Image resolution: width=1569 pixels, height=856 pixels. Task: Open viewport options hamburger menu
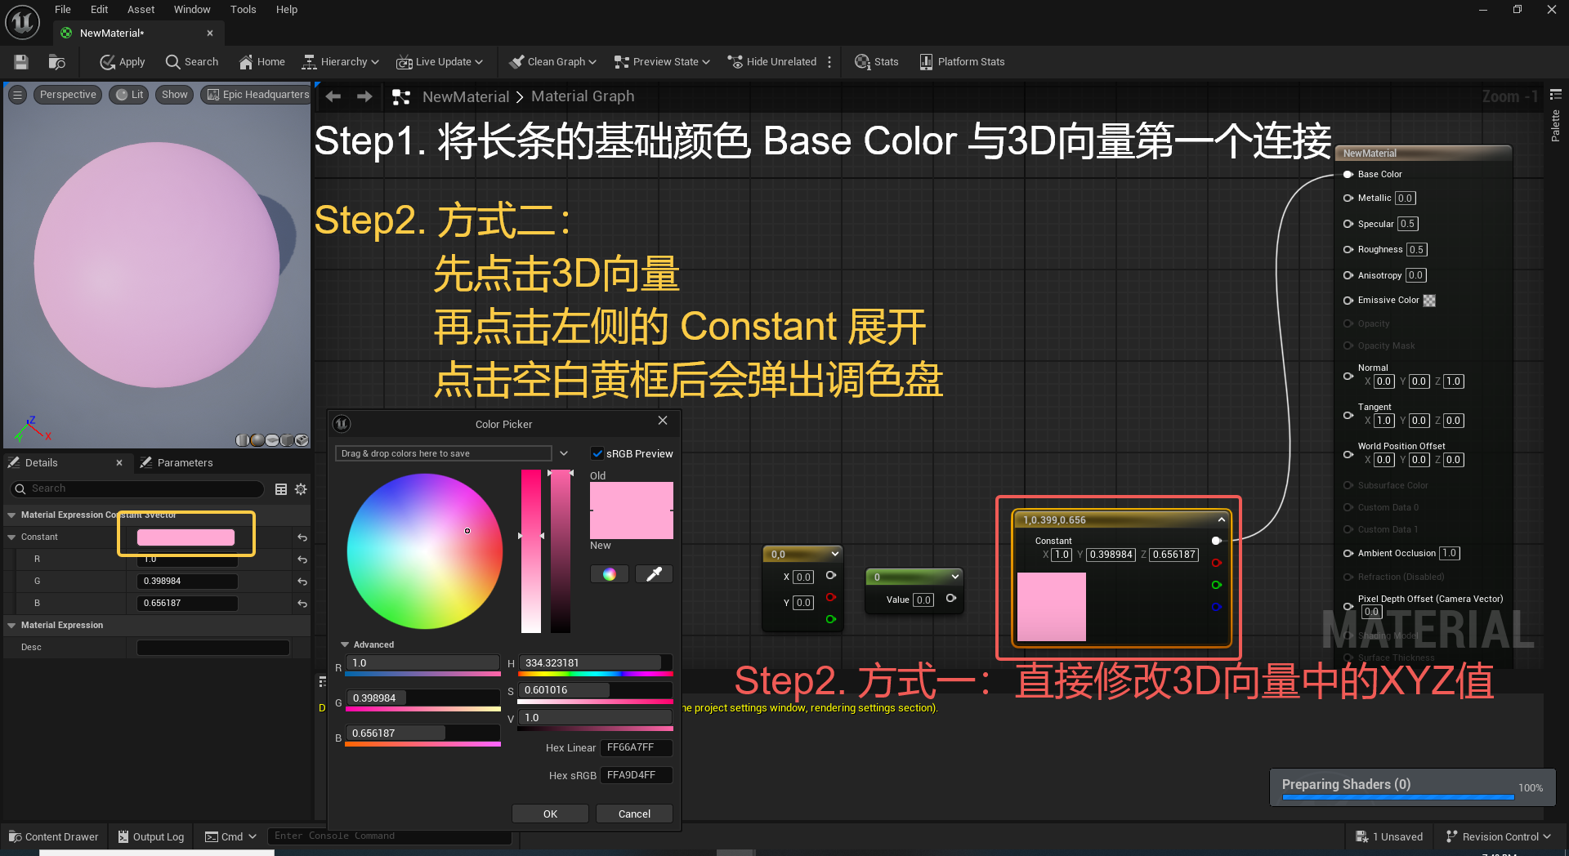[x=18, y=95]
